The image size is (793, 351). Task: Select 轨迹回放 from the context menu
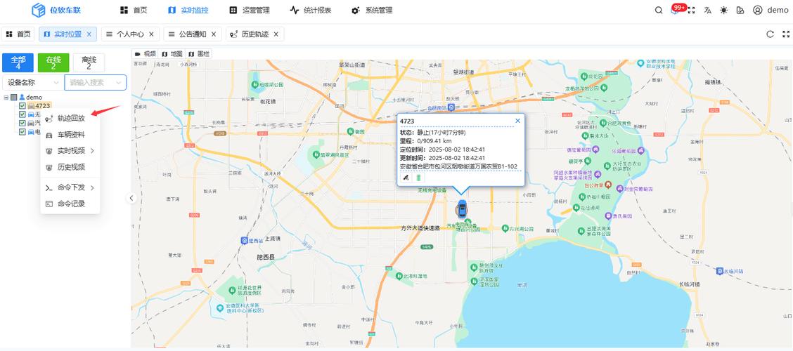pos(70,118)
